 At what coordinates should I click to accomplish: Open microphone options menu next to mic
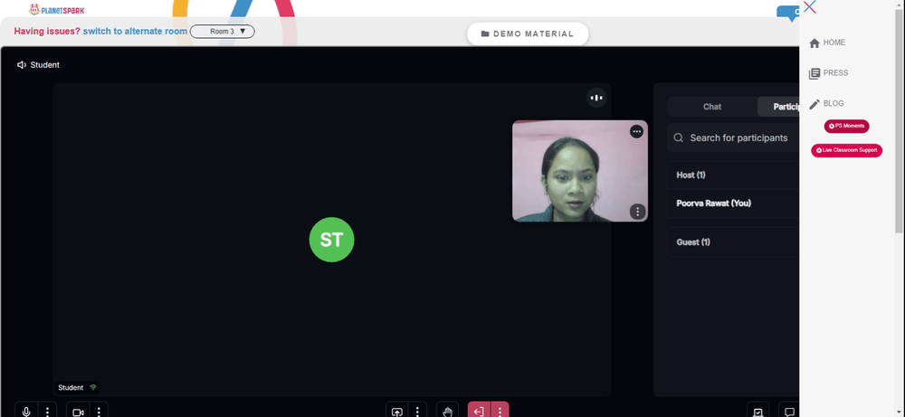coord(48,412)
